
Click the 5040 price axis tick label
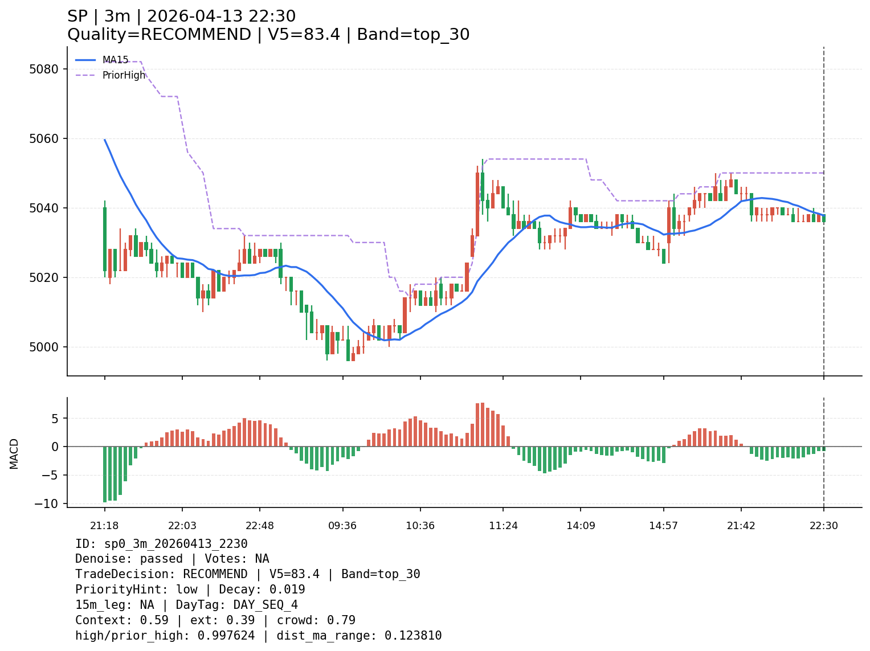coord(43,208)
